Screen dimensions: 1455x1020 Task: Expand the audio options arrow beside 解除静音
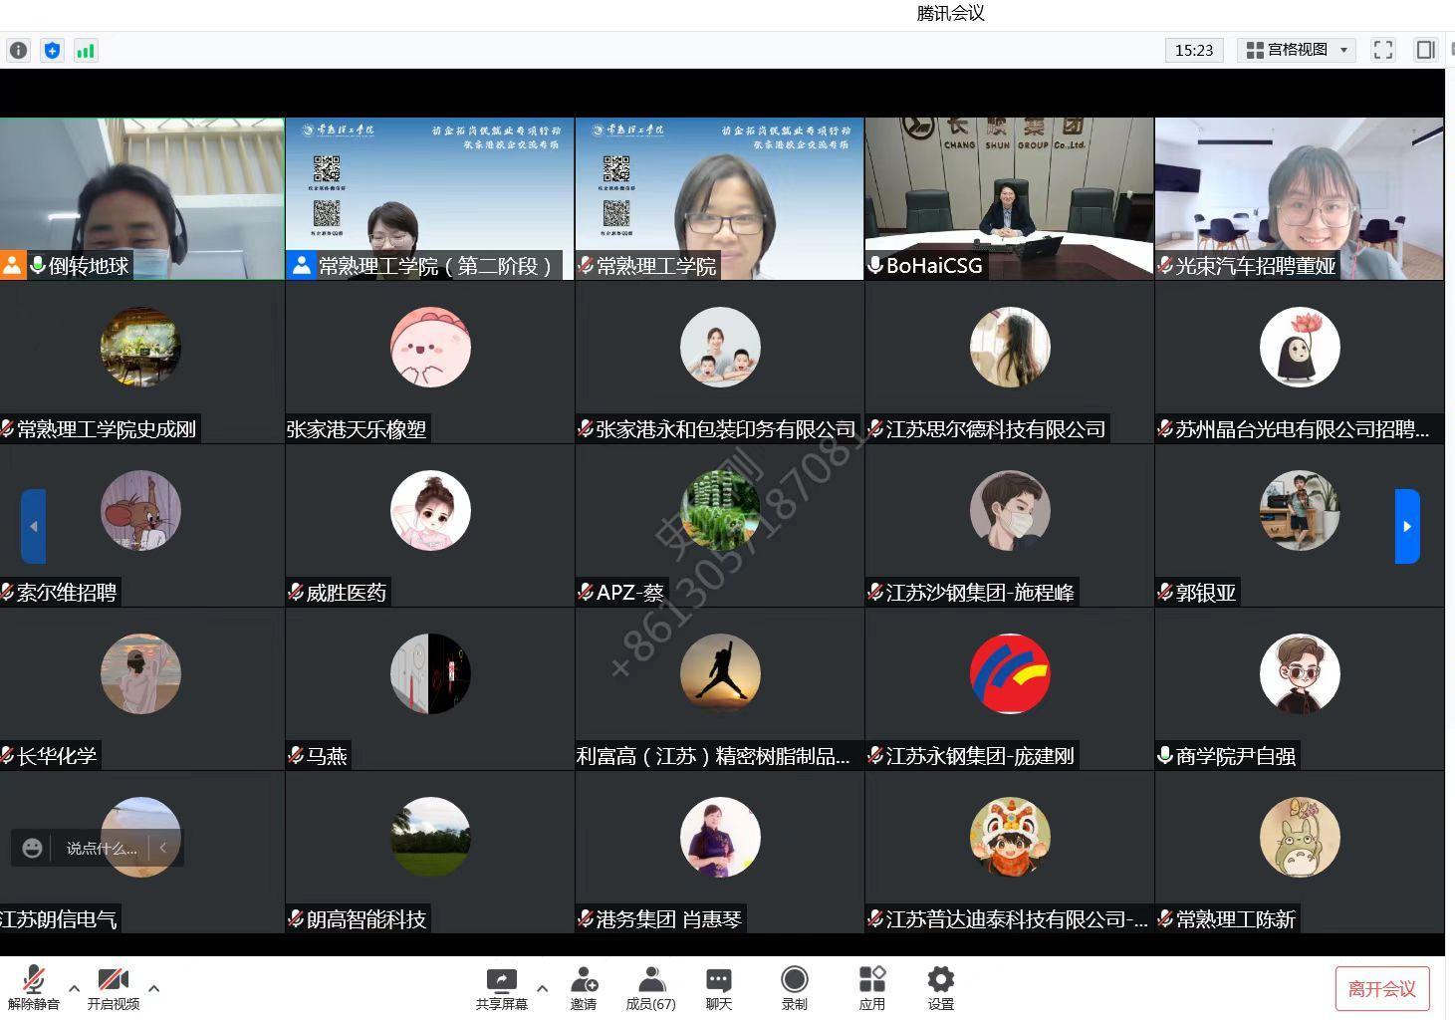(x=75, y=988)
